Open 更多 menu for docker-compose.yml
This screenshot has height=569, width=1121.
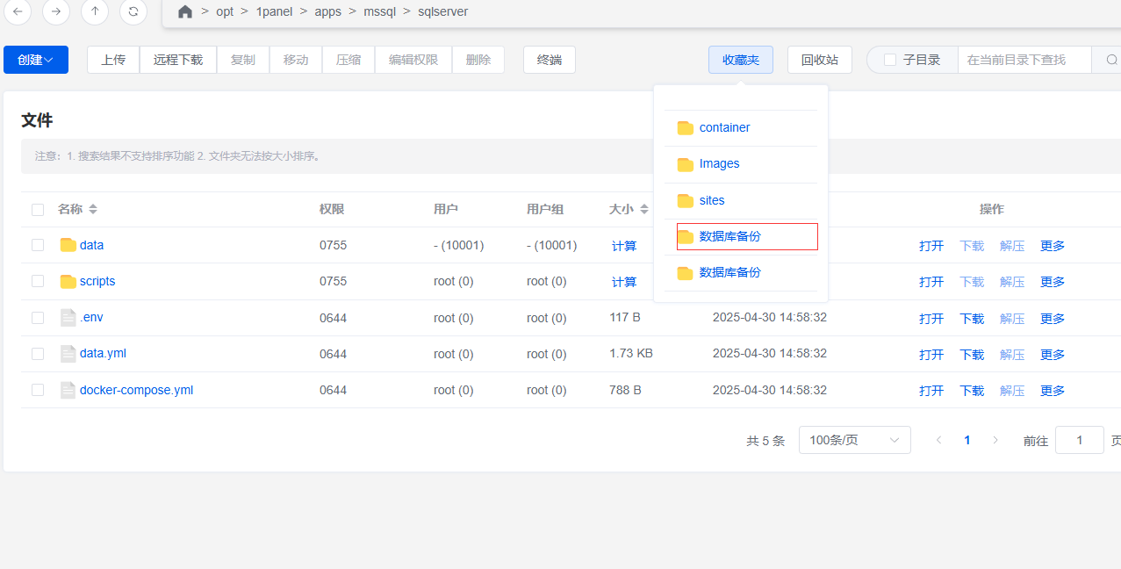click(x=1053, y=391)
